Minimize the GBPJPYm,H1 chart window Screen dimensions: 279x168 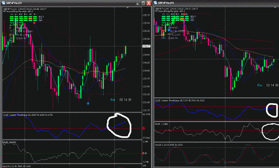pyautogui.click(x=138, y=3)
